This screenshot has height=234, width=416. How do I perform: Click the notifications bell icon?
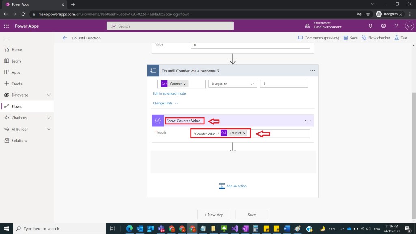coord(370,26)
